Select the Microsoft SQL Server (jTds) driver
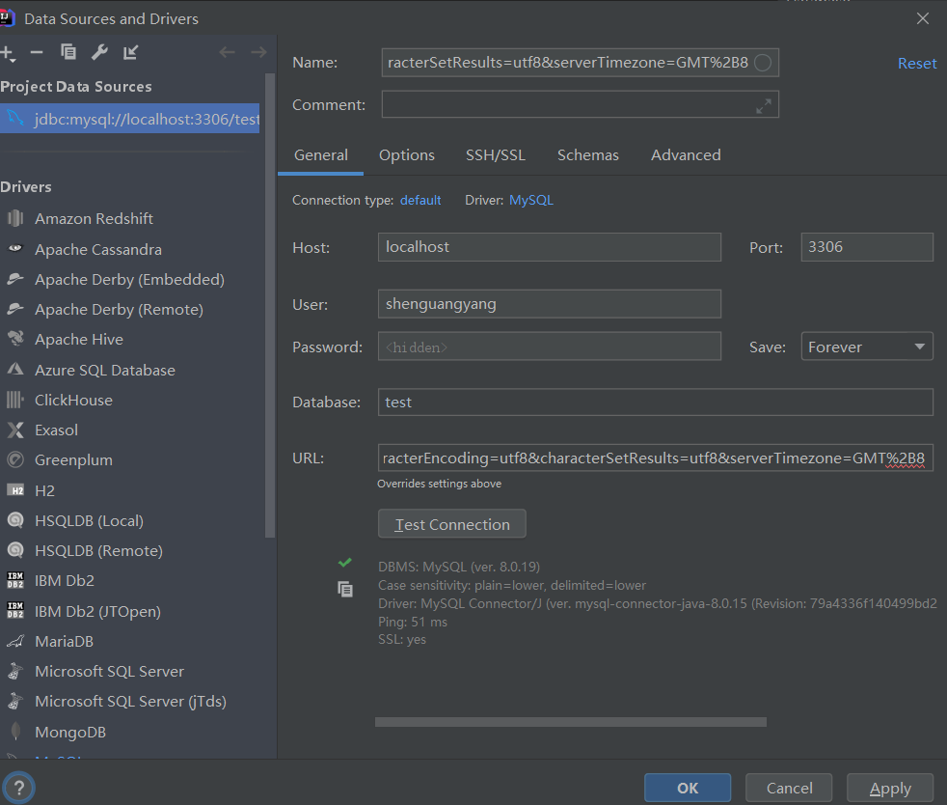The image size is (947, 805). [x=130, y=701]
